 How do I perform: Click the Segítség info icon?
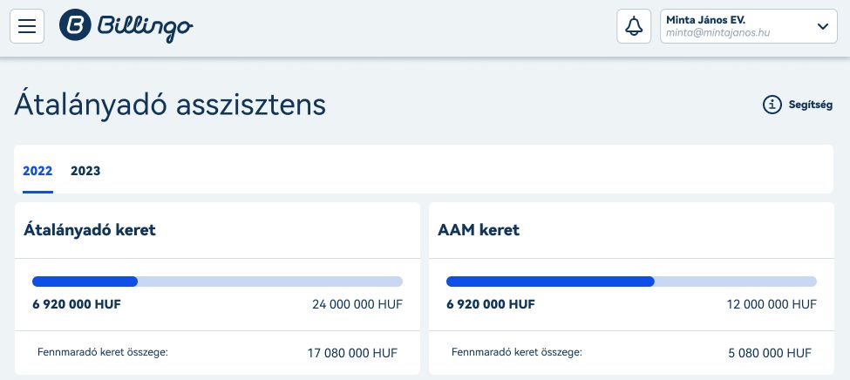click(772, 105)
